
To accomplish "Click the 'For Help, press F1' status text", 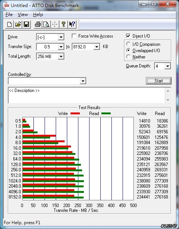I will coord(22,223).
